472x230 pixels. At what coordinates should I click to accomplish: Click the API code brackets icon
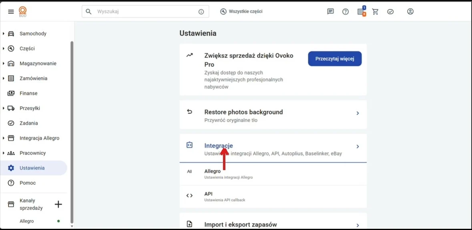point(189,196)
